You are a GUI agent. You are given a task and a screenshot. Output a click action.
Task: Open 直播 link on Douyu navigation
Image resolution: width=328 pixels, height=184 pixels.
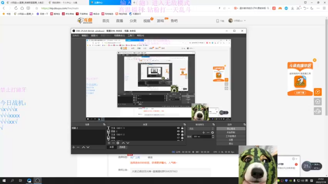(x=119, y=21)
